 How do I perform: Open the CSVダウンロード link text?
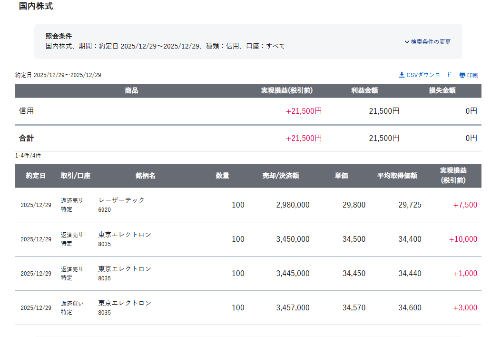coord(429,75)
